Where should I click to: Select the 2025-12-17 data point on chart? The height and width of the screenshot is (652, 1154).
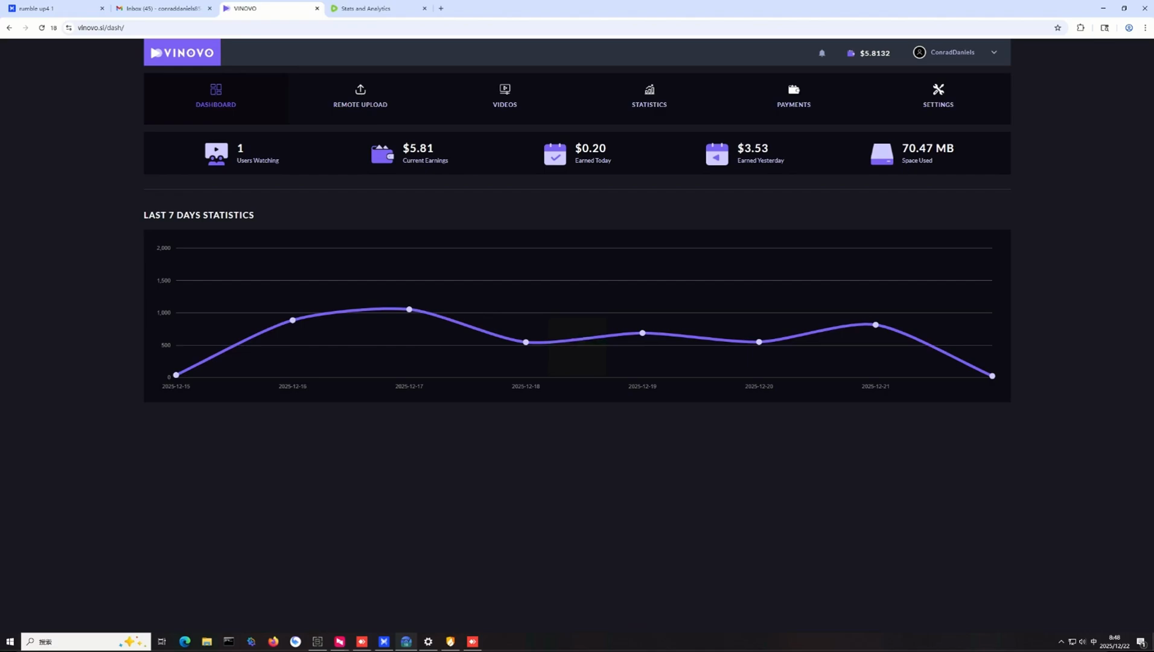click(409, 309)
